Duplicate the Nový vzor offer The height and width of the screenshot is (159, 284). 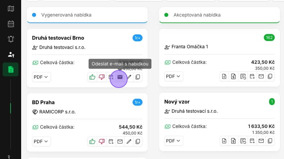(270, 141)
